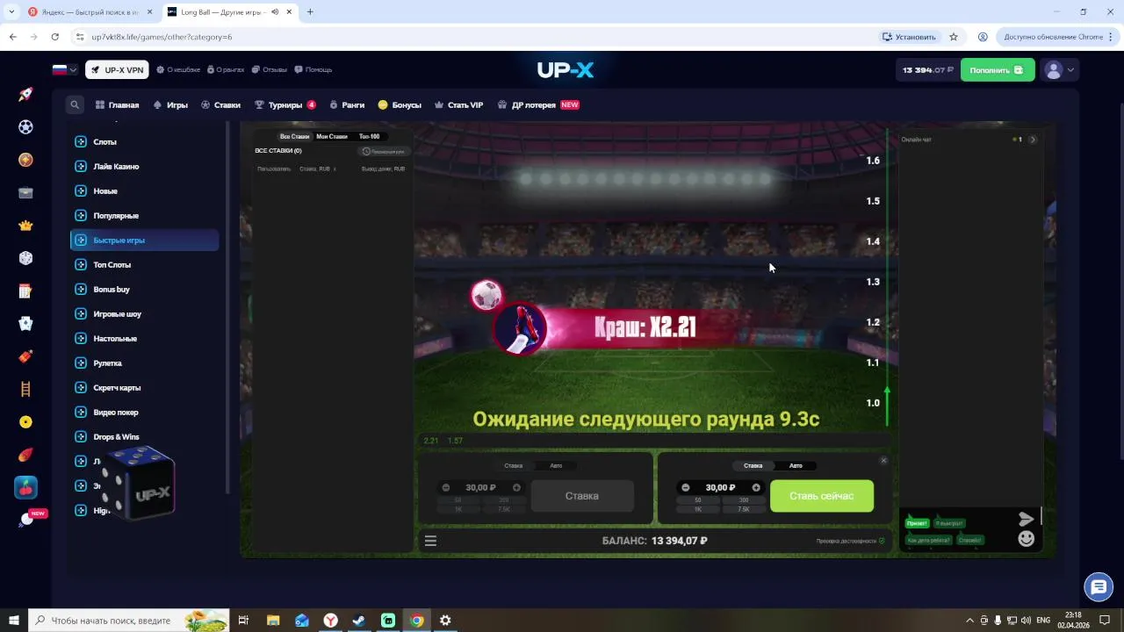Switch to Топ-100 tab
The image size is (1124, 632).
click(369, 136)
